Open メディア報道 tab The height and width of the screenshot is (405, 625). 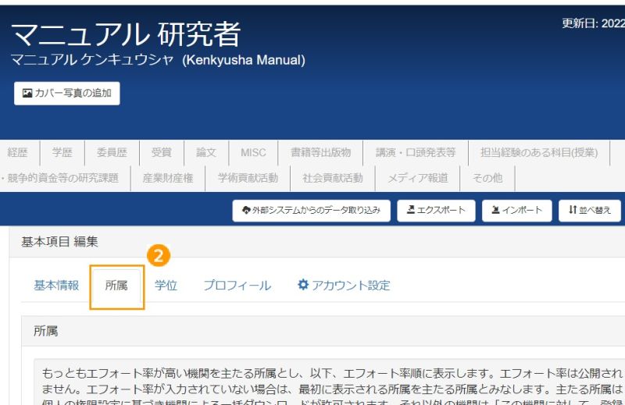(x=418, y=178)
